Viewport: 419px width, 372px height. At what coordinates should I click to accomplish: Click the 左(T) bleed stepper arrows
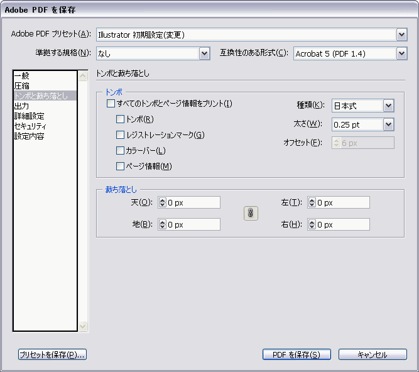(x=312, y=202)
